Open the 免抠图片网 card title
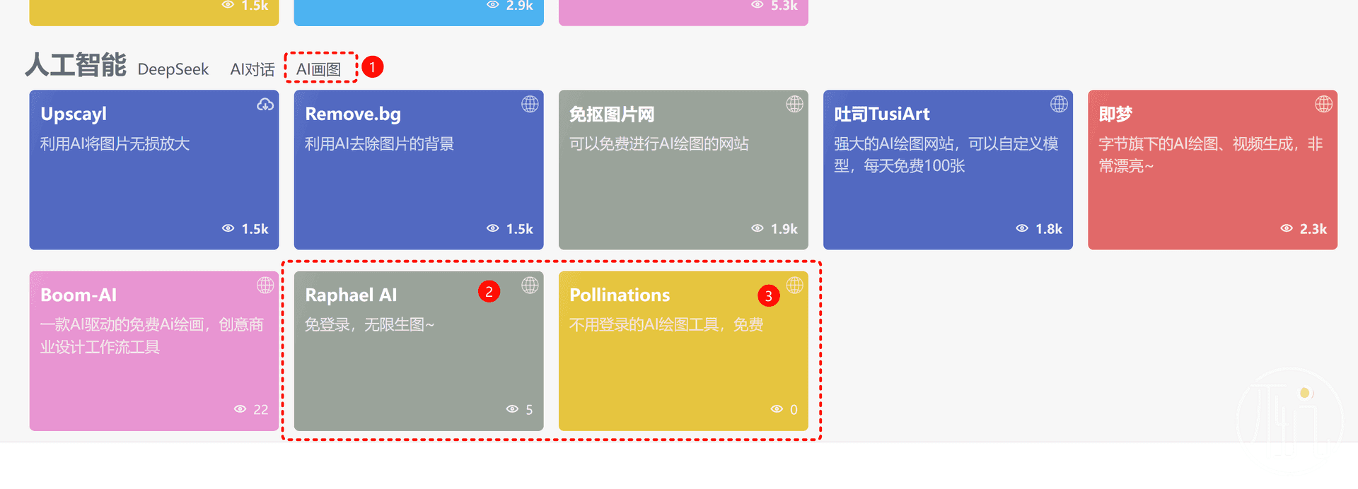This screenshot has height=489, width=1358. [612, 114]
